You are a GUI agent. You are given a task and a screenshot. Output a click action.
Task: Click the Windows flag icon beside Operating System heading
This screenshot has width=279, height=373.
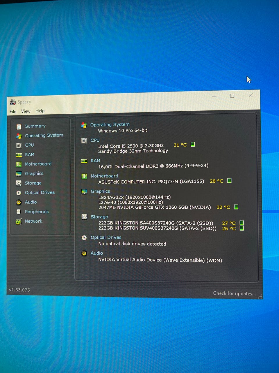84,125
